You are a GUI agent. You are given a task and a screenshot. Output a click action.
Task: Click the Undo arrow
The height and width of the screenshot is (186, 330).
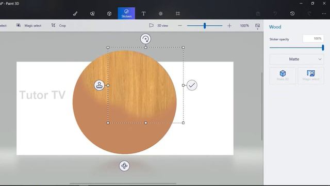click(x=275, y=13)
